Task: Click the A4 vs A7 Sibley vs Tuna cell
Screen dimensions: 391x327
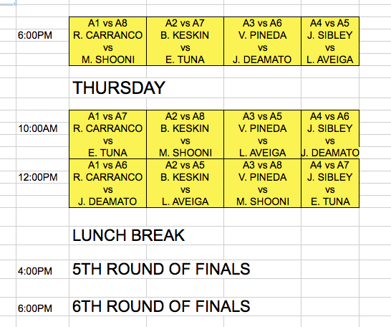Action: pyautogui.click(x=330, y=183)
